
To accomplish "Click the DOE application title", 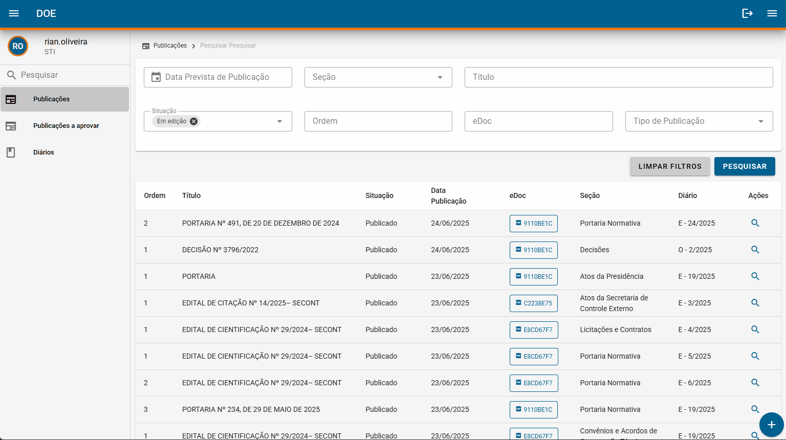I will coord(46,13).
